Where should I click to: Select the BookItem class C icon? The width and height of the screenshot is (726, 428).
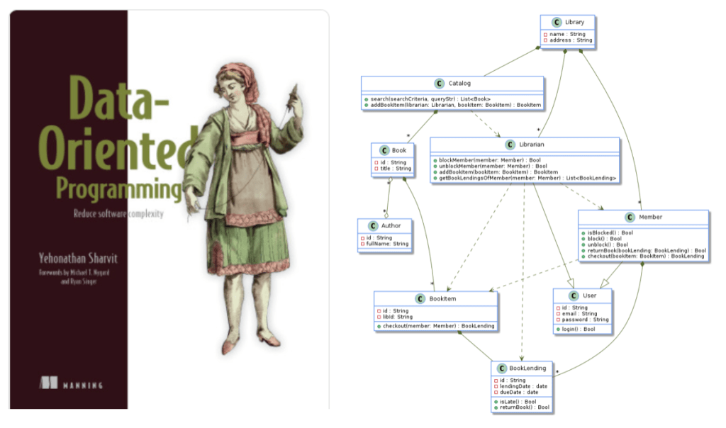coord(421,298)
